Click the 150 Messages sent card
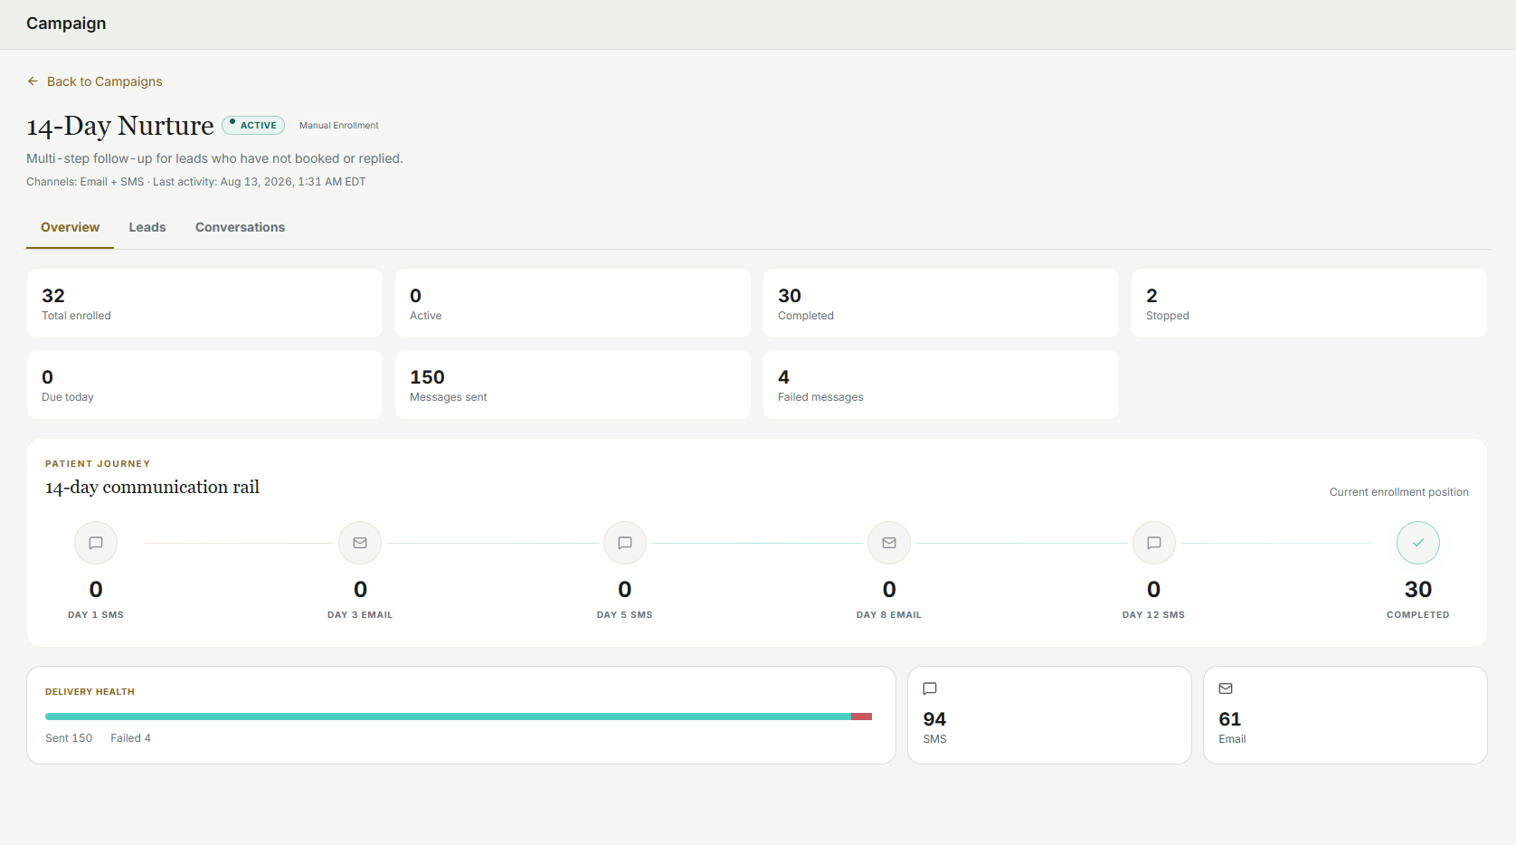1516x845 pixels. pyautogui.click(x=573, y=385)
